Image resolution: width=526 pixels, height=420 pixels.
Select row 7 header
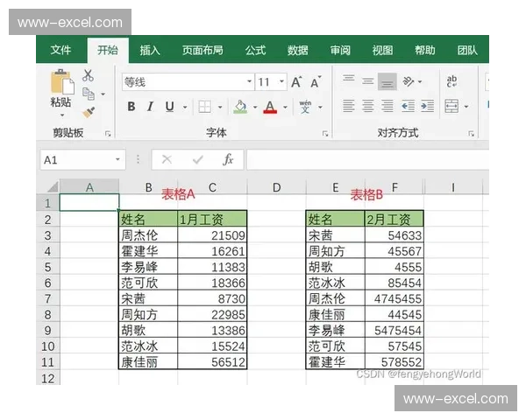pyautogui.click(x=47, y=298)
